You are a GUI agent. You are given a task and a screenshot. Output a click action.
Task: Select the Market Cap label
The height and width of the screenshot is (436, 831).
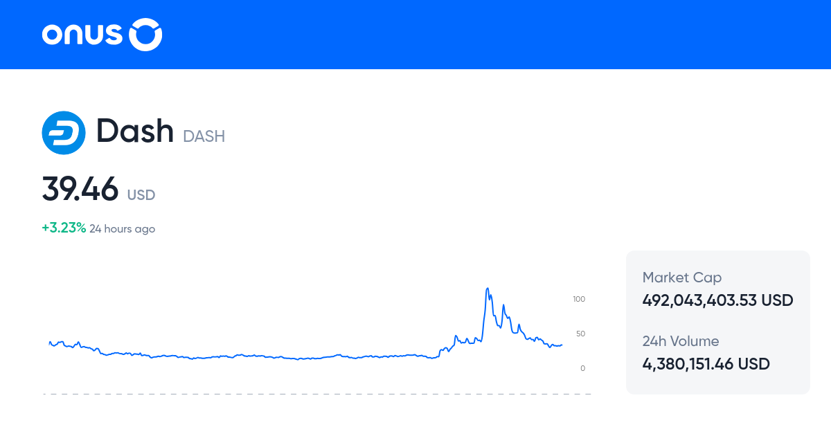pyautogui.click(x=682, y=277)
